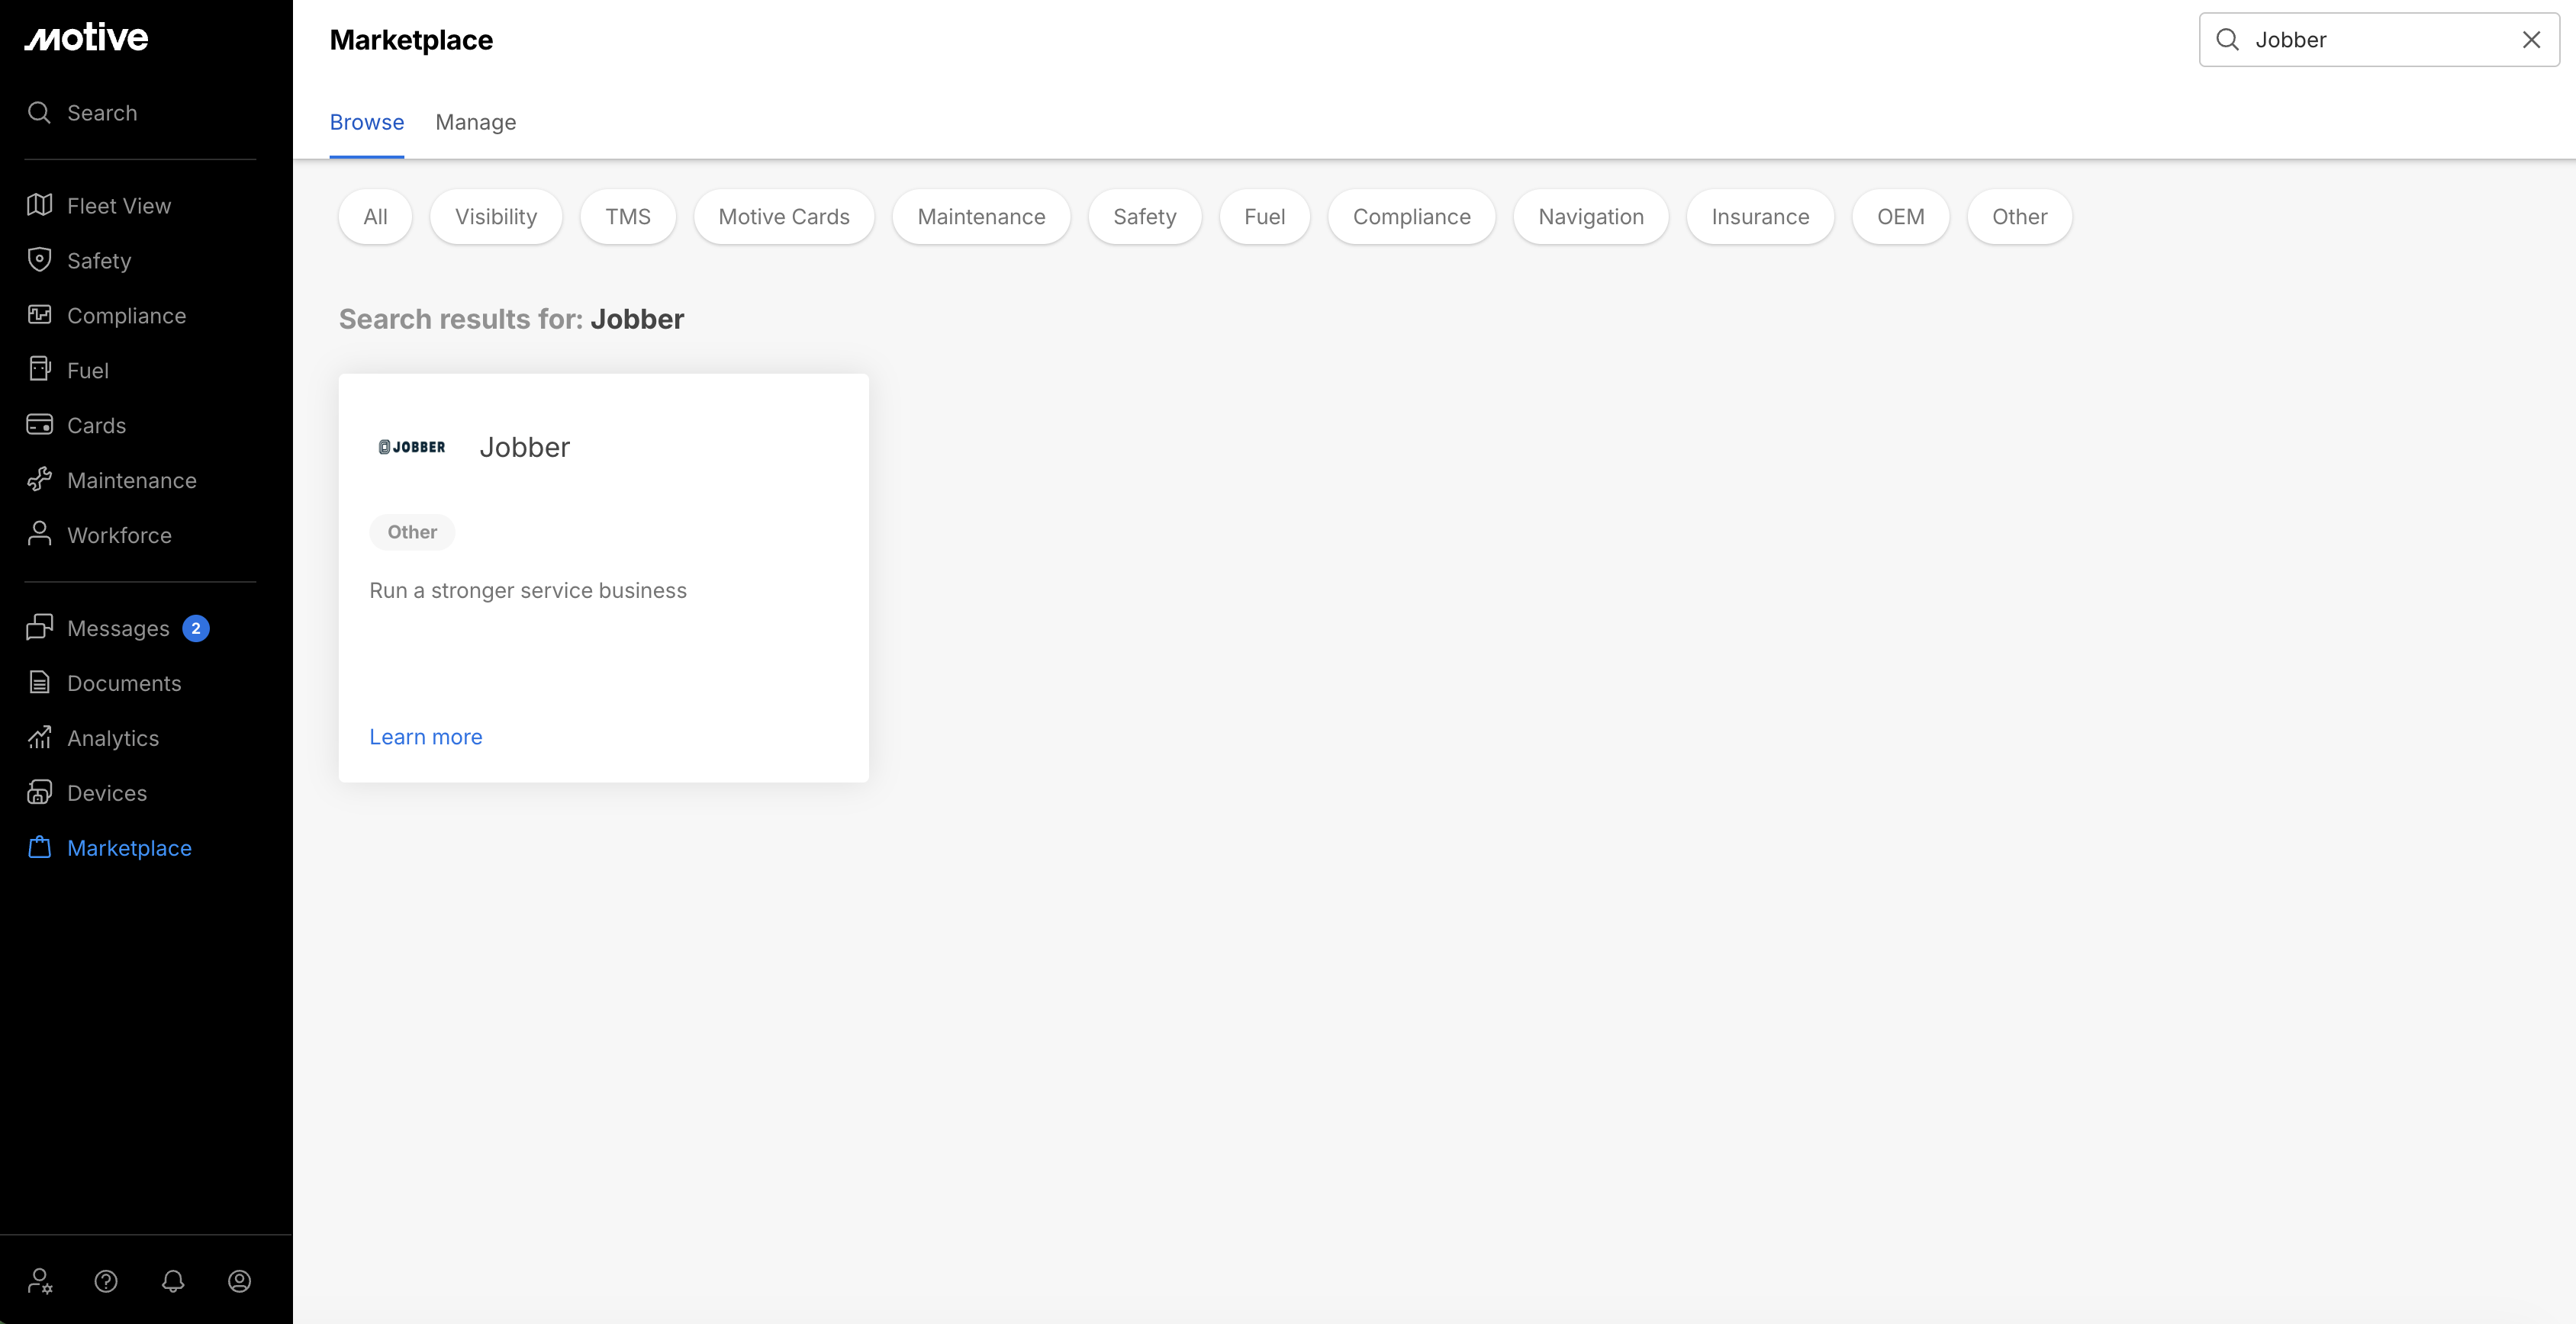Open Fleet View in sidebar
Image resolution: width=2576 pixels, height=1324 pixels.
point(119,206)
